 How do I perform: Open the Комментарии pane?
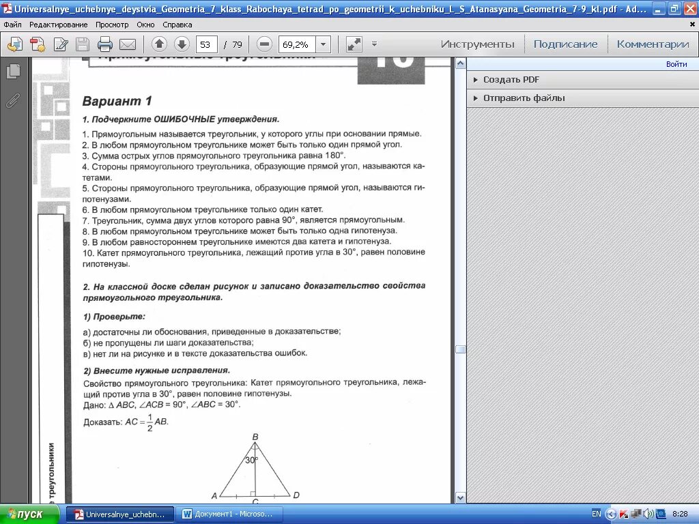pos(653,44)
